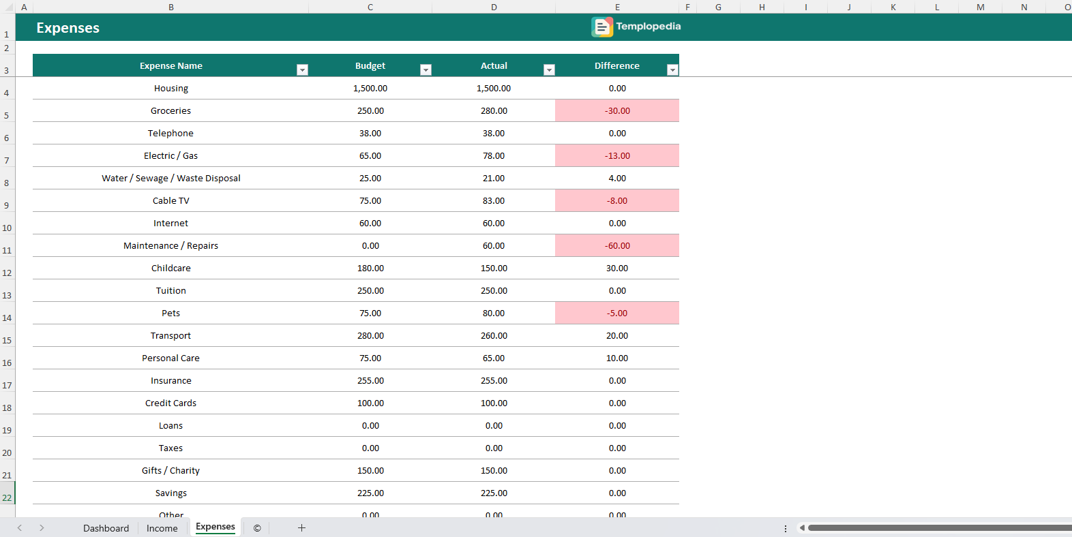Click Pets difference cell -5.00
The height and width of the screenshot is (537, 1072).
tap(617, 313)
